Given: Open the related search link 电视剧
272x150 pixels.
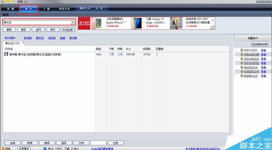Looking at the screenshot, I should [28, 38].
